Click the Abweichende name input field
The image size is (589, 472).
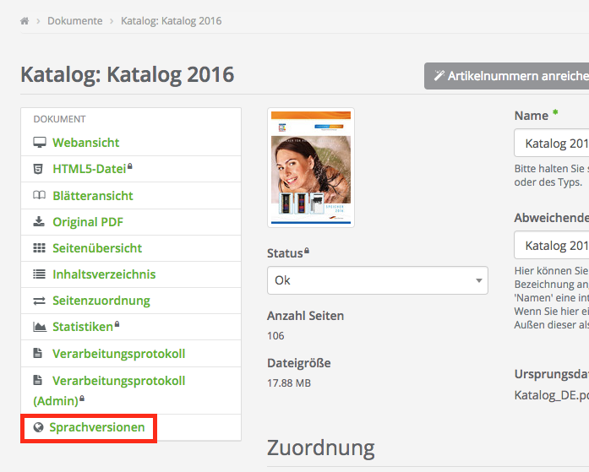[x=551, y=246]
